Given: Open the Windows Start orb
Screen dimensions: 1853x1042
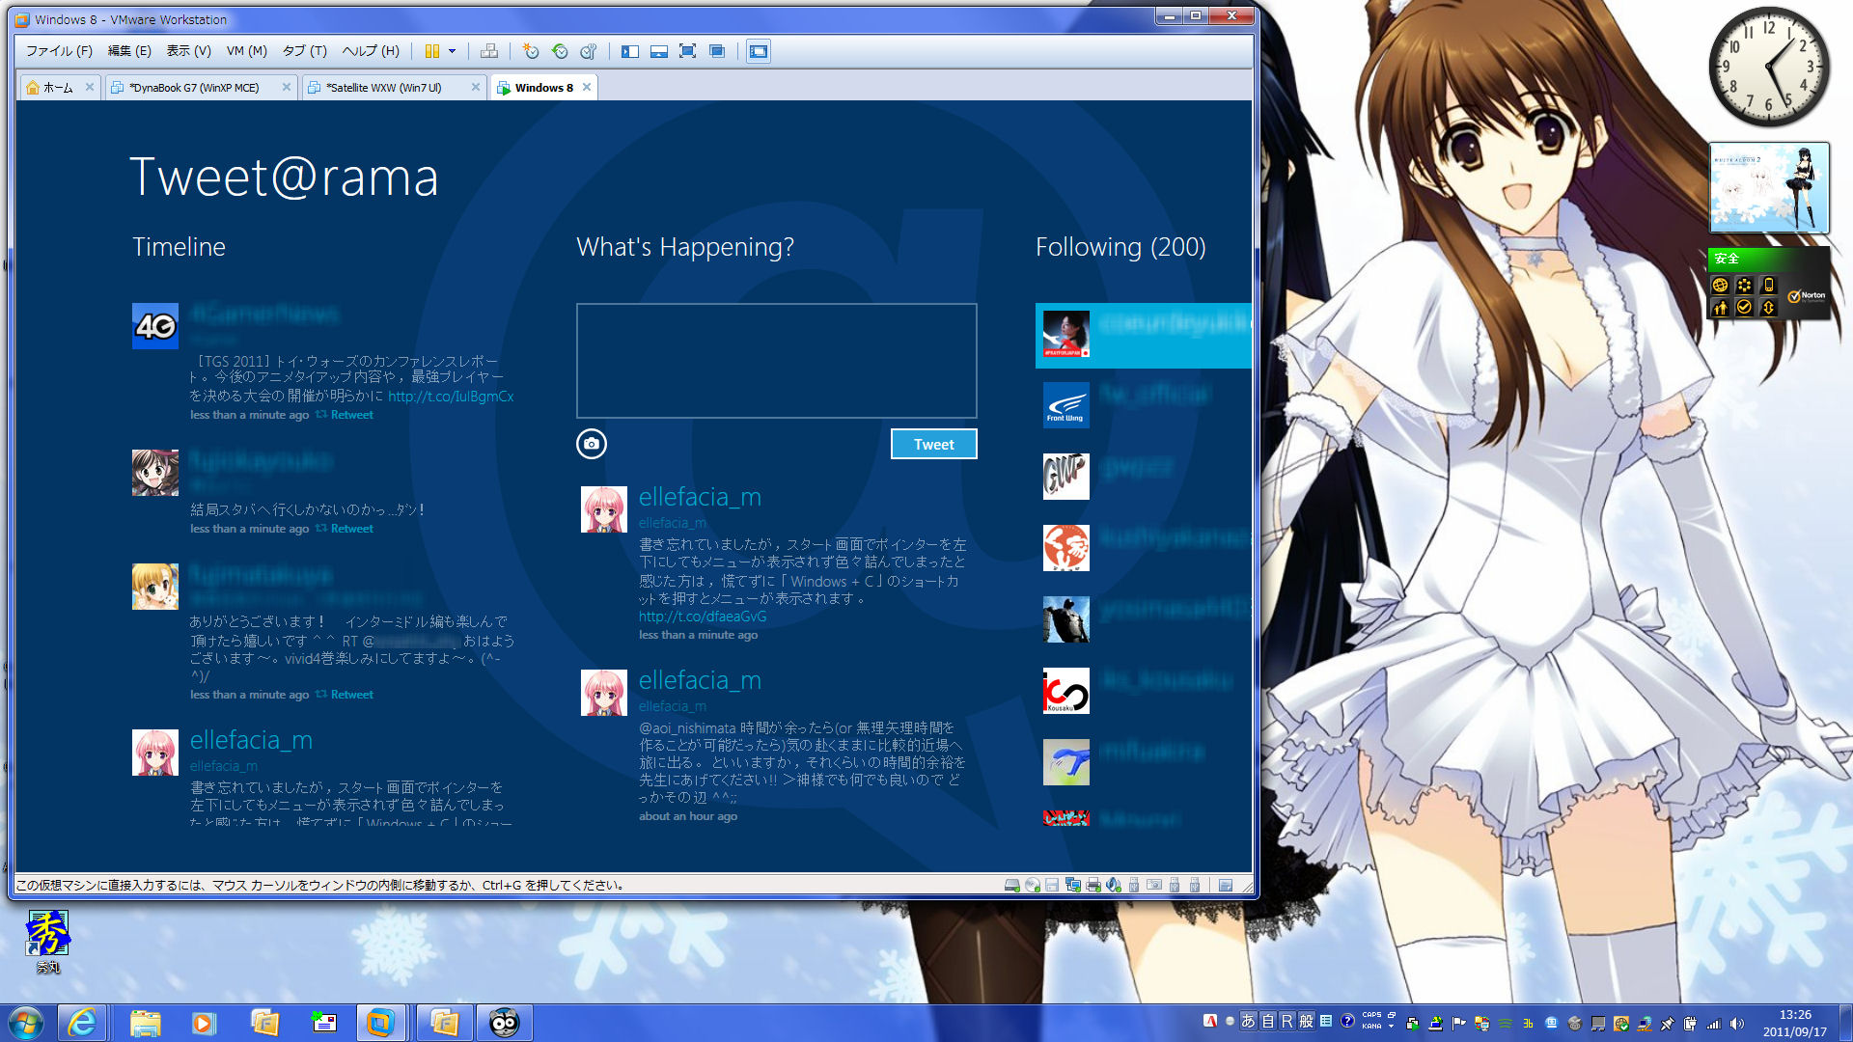Looking at the screenshot, I should point(26,1023).
